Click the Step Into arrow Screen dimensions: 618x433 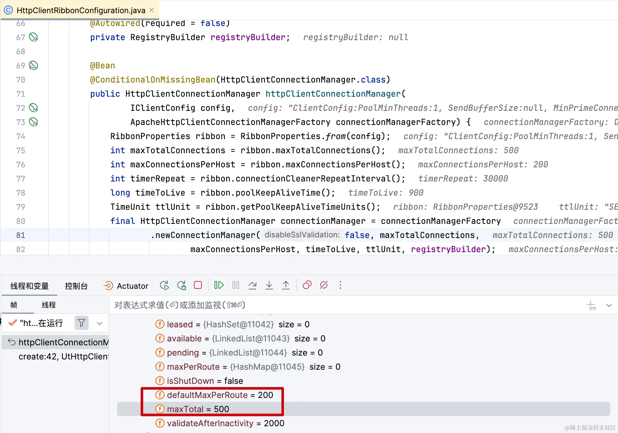pos(269,285)
